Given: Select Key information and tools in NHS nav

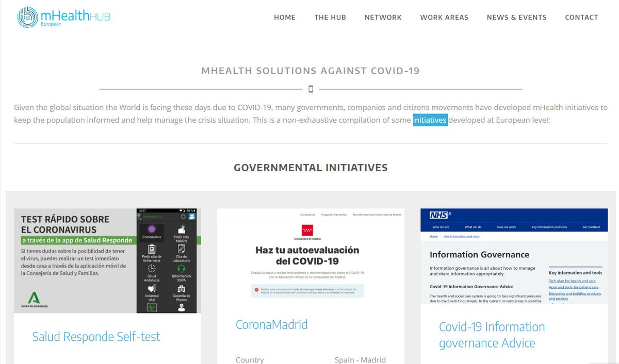Looking at the screenshot, I should (549, 227).
